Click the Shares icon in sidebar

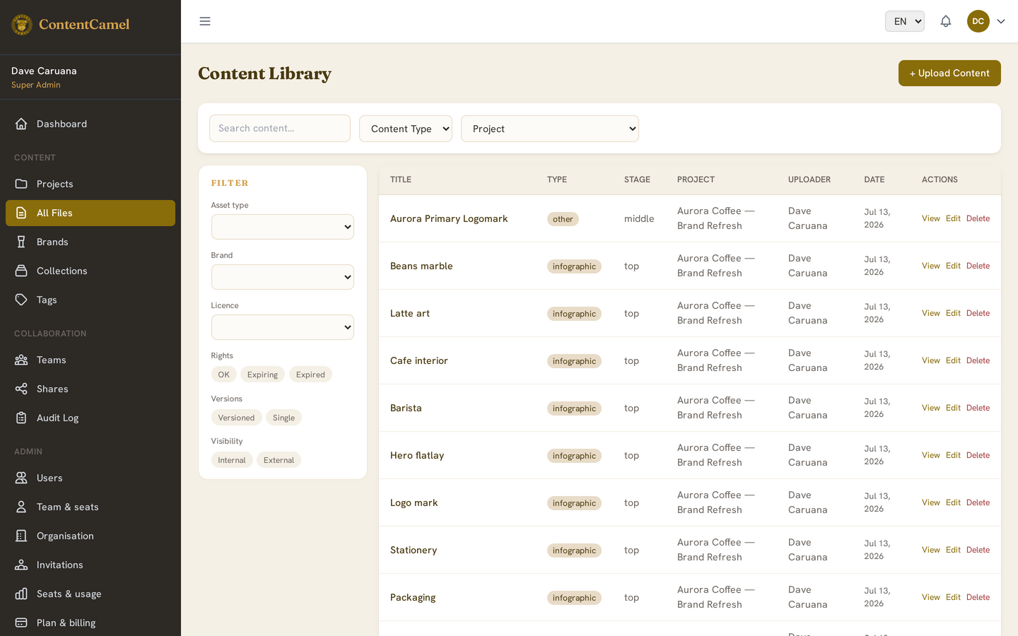pos(21,389)
